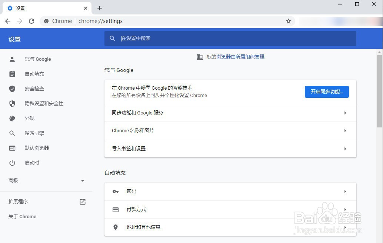Close the 设置 tab
Viewport: 383px width, 243px height.
click(86, 8)
